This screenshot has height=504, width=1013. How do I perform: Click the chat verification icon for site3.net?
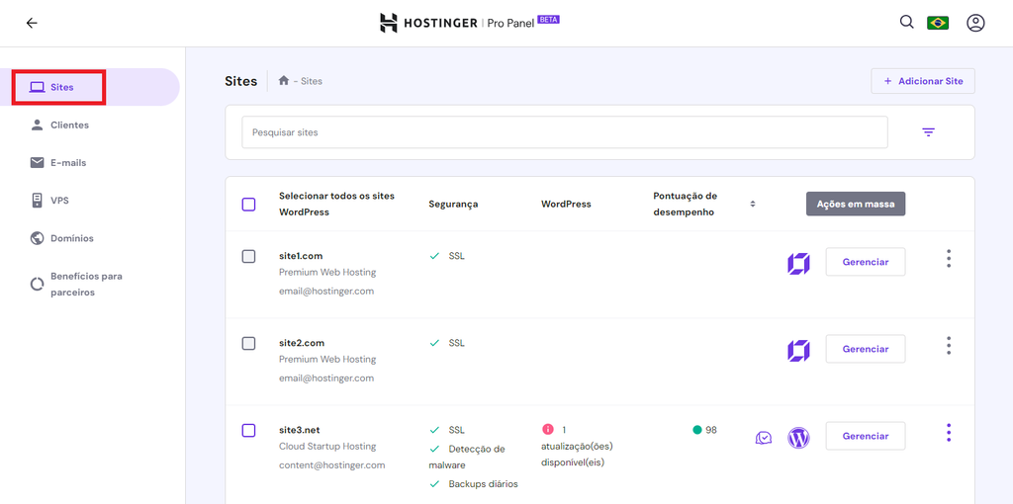764,438
